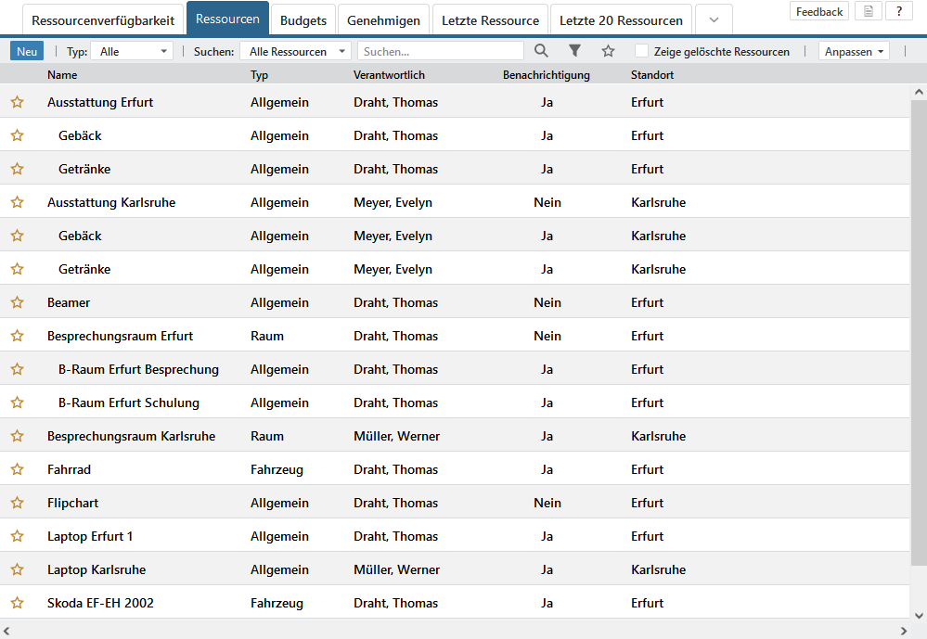Click the Feedback button
Viewport: 927px width, 639px height.
coord(819,12)
